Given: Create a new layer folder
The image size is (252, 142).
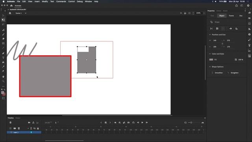Looking at the screenshot, I should pos(15,128).
